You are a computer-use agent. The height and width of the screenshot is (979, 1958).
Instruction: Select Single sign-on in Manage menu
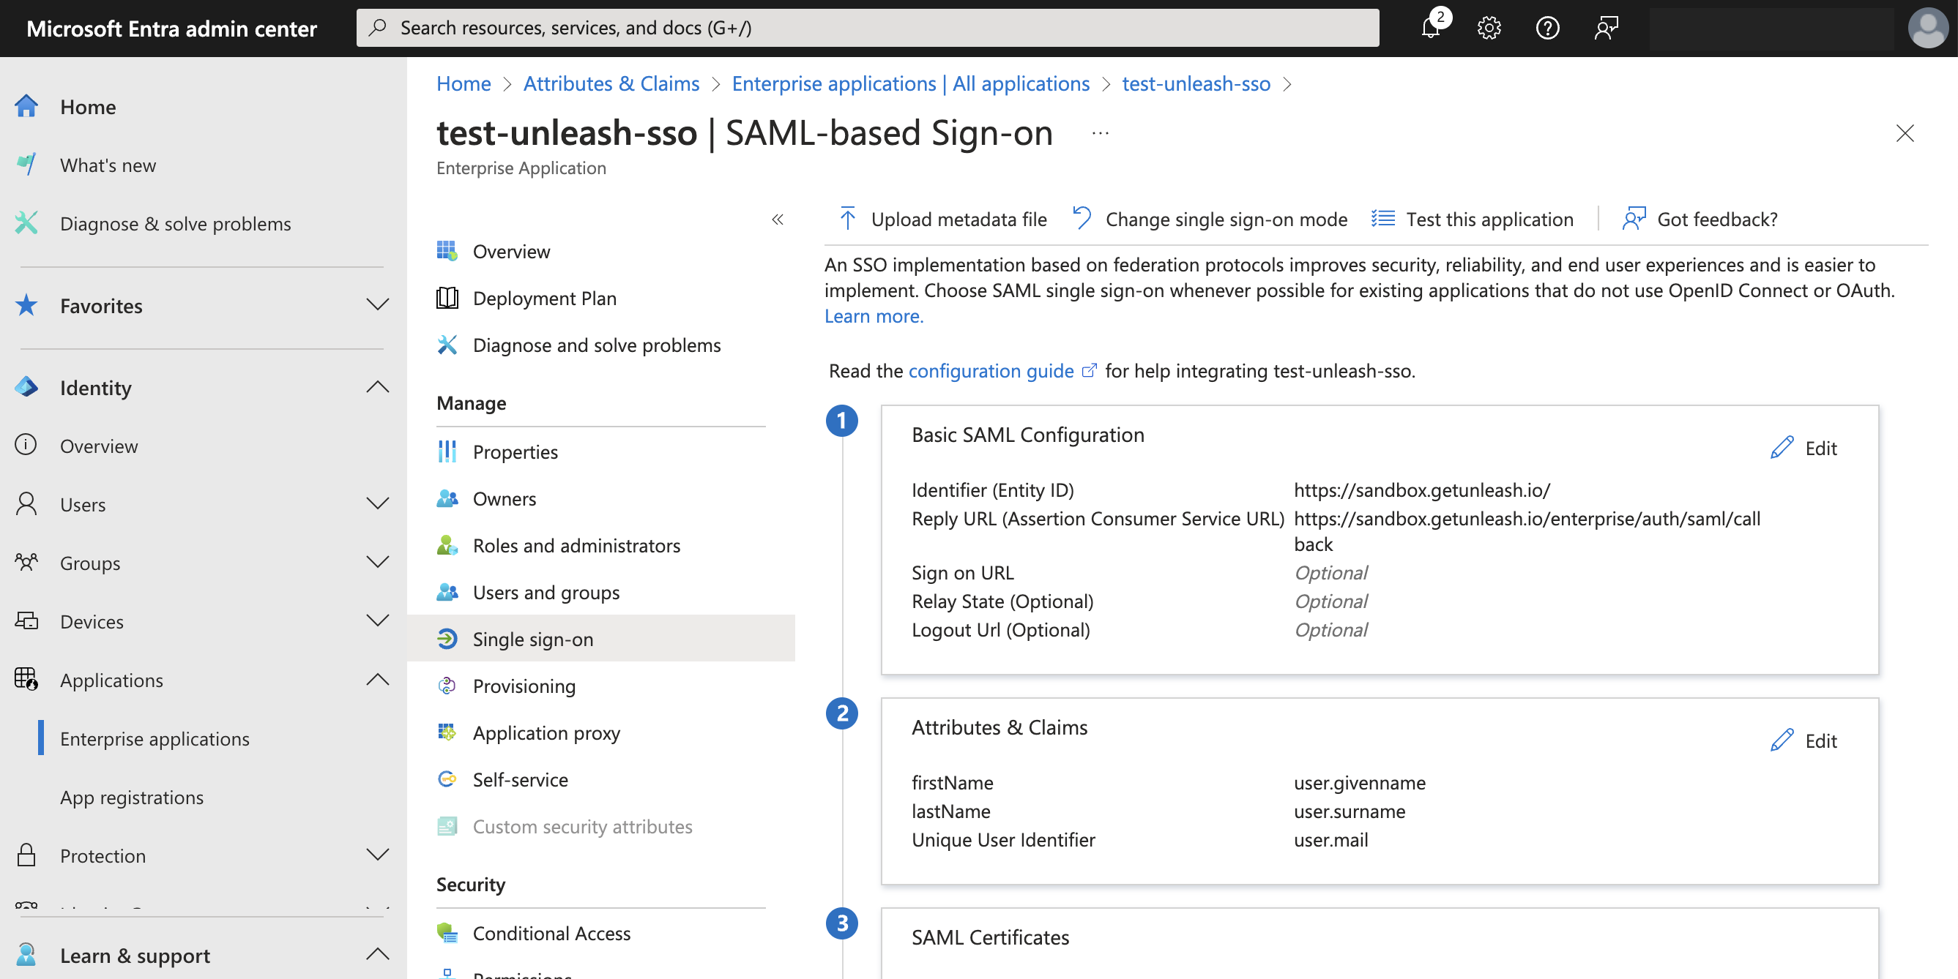tap(533, 639)
